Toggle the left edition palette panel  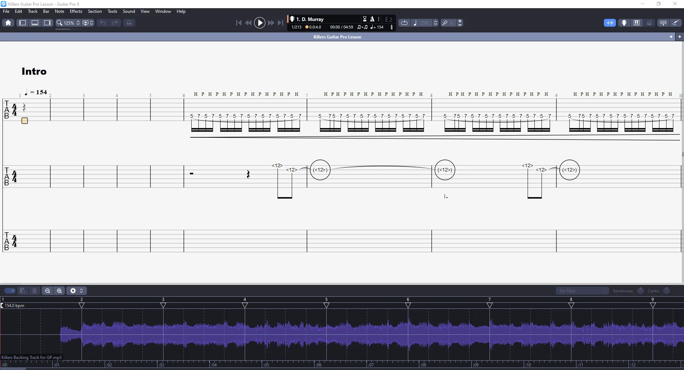pyautogui.click(x=22, y=23)
